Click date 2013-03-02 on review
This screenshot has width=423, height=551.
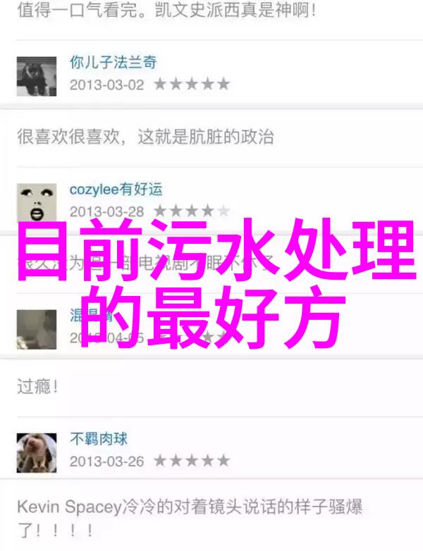point(107,85)
